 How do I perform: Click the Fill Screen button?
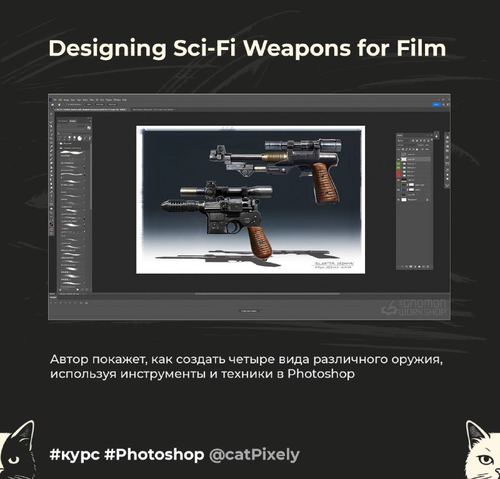112,104
